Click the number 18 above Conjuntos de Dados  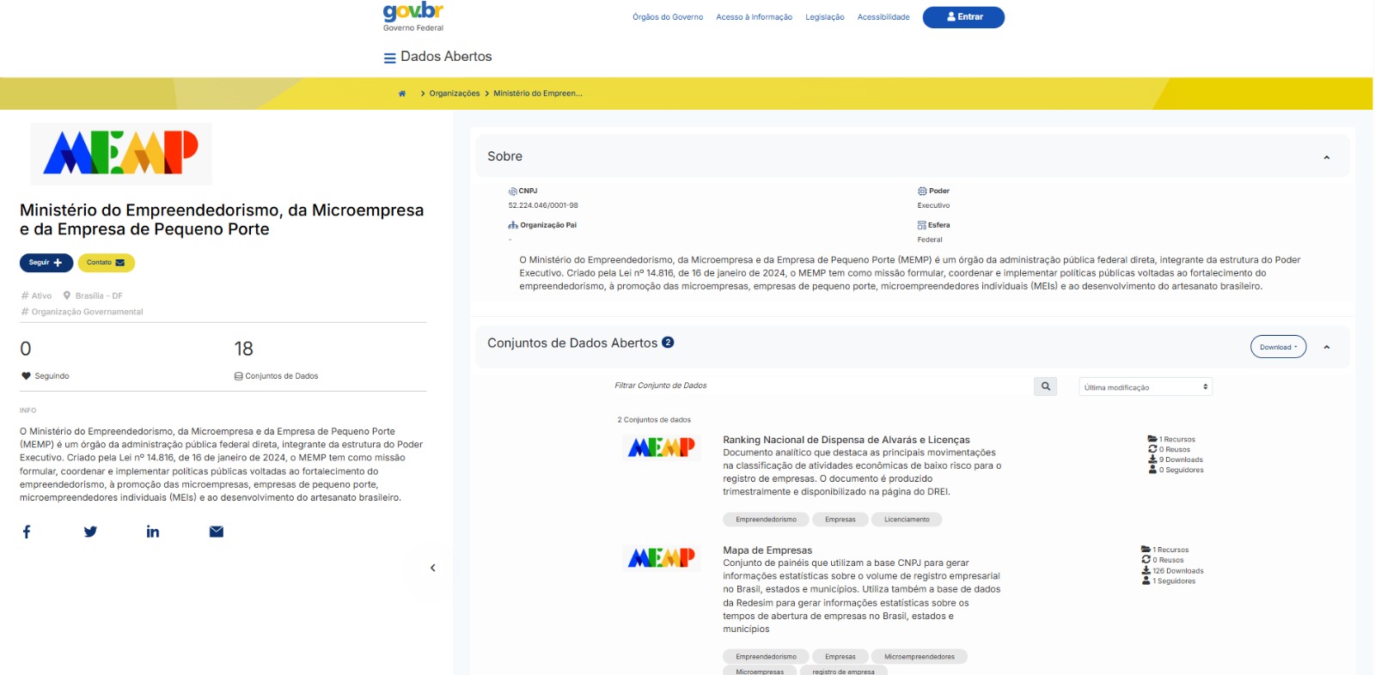[244, 349]
